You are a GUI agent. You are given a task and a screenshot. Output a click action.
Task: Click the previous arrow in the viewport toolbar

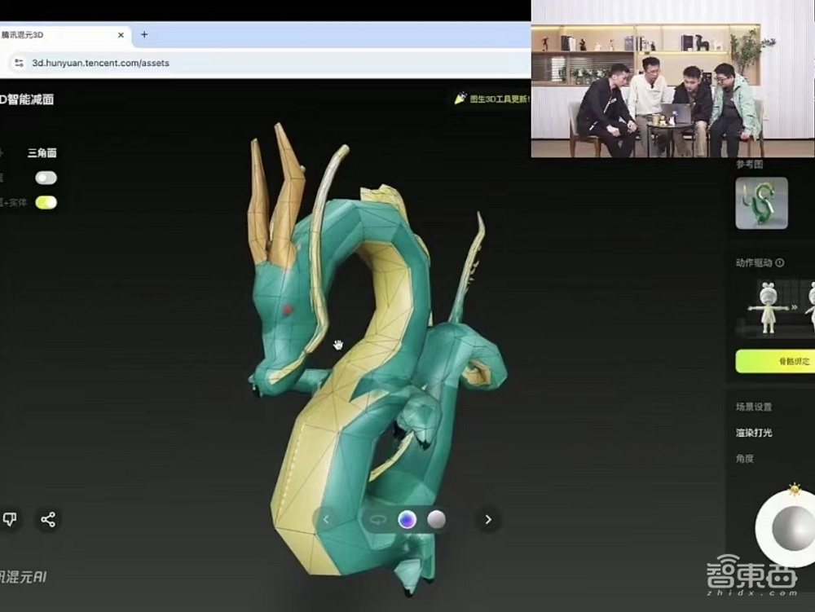[x=328, y=519]
